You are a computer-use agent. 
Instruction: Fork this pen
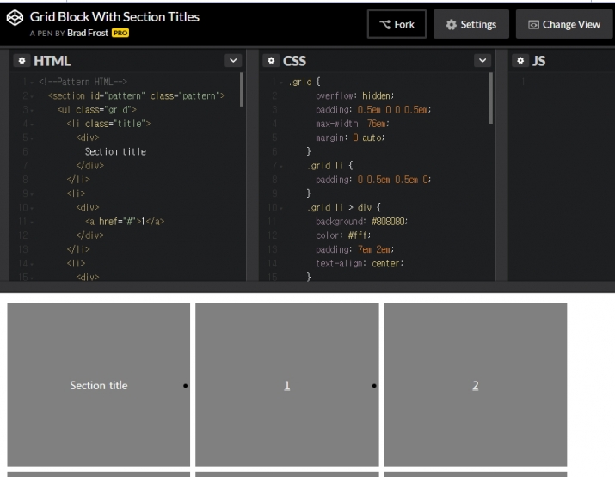(x=397, y=24)
